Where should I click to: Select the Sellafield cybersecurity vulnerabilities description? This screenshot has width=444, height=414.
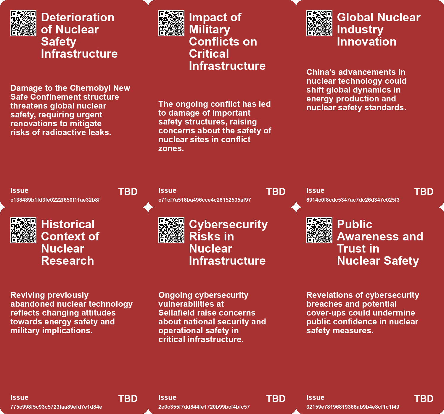[212, 317]
